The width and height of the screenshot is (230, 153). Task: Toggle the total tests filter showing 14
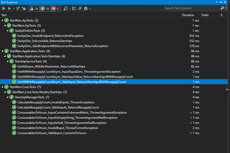tap(34, 8)
